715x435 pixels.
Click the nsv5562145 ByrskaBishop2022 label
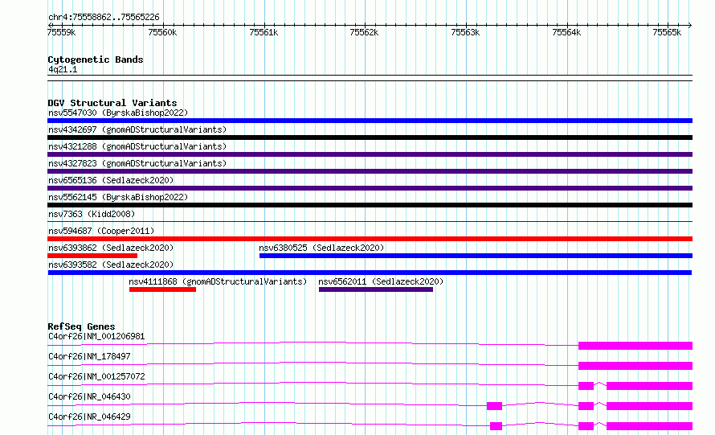click(118, 197)
